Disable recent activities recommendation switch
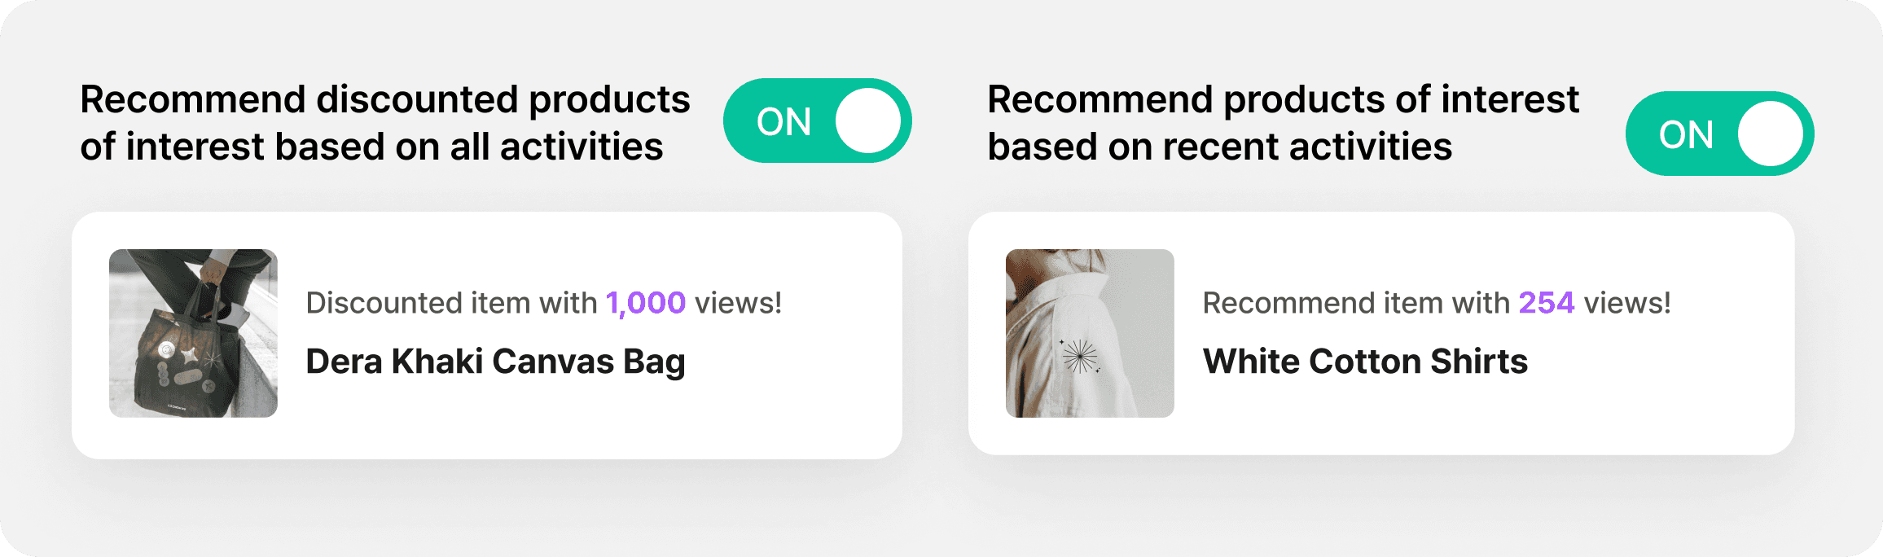The height and width of the screenshot is (557, 1883). coord(1719,134)
